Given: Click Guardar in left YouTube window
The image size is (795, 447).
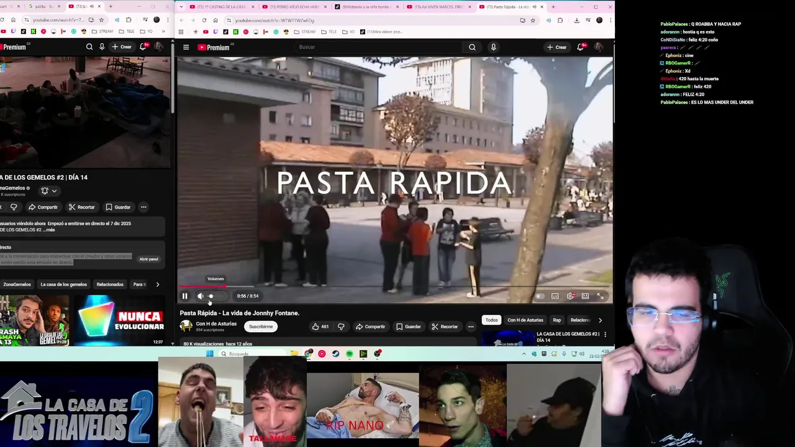Looking at the screenshot, I should pos(118,207).
